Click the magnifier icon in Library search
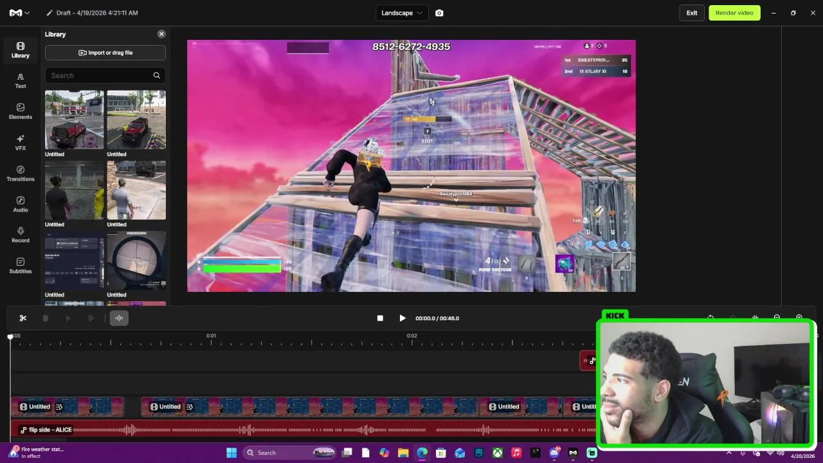 [156, 75]
